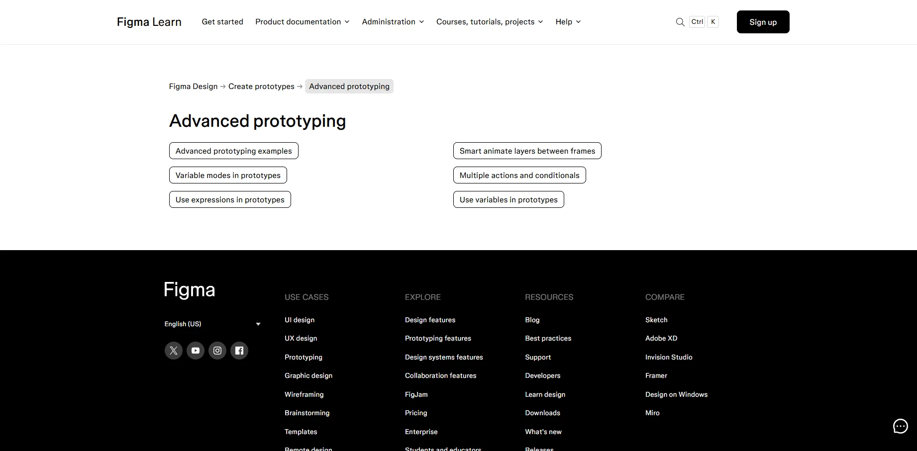Open Design systems features link
Screen dimensions: 917x451
(444, 357)
